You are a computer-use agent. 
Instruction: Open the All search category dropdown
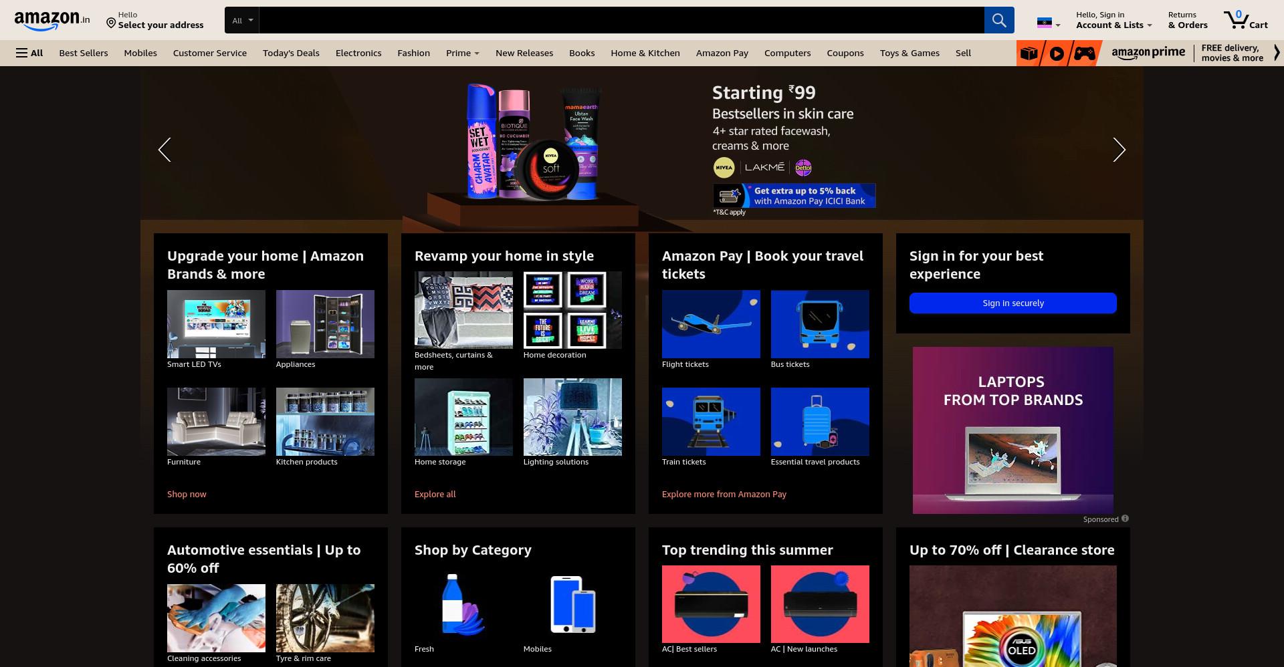click(x=242, y=20)
